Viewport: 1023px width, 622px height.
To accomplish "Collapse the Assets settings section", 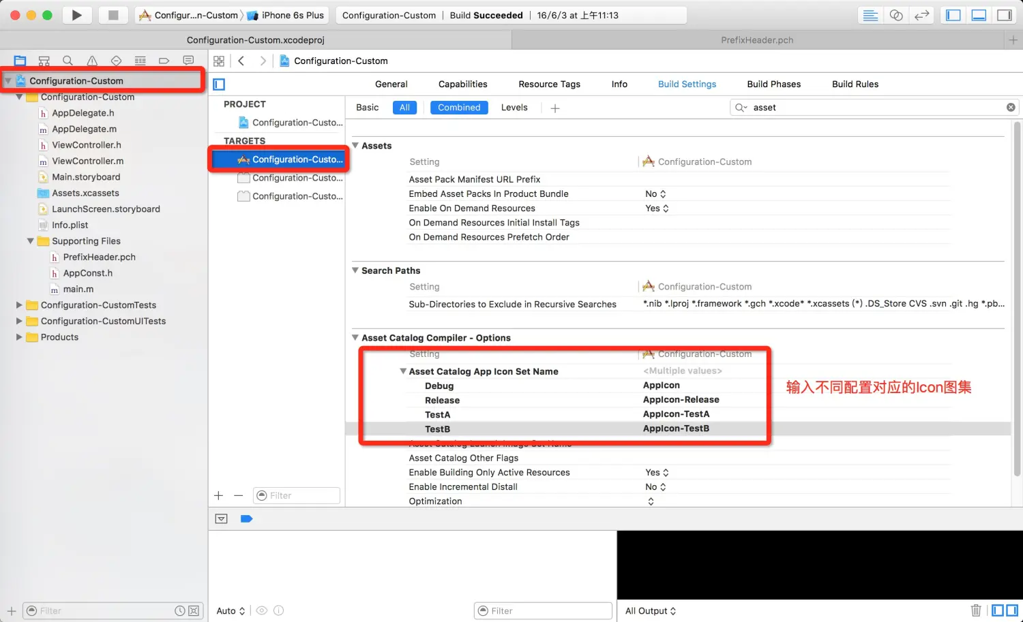I will tap(355, 145).
